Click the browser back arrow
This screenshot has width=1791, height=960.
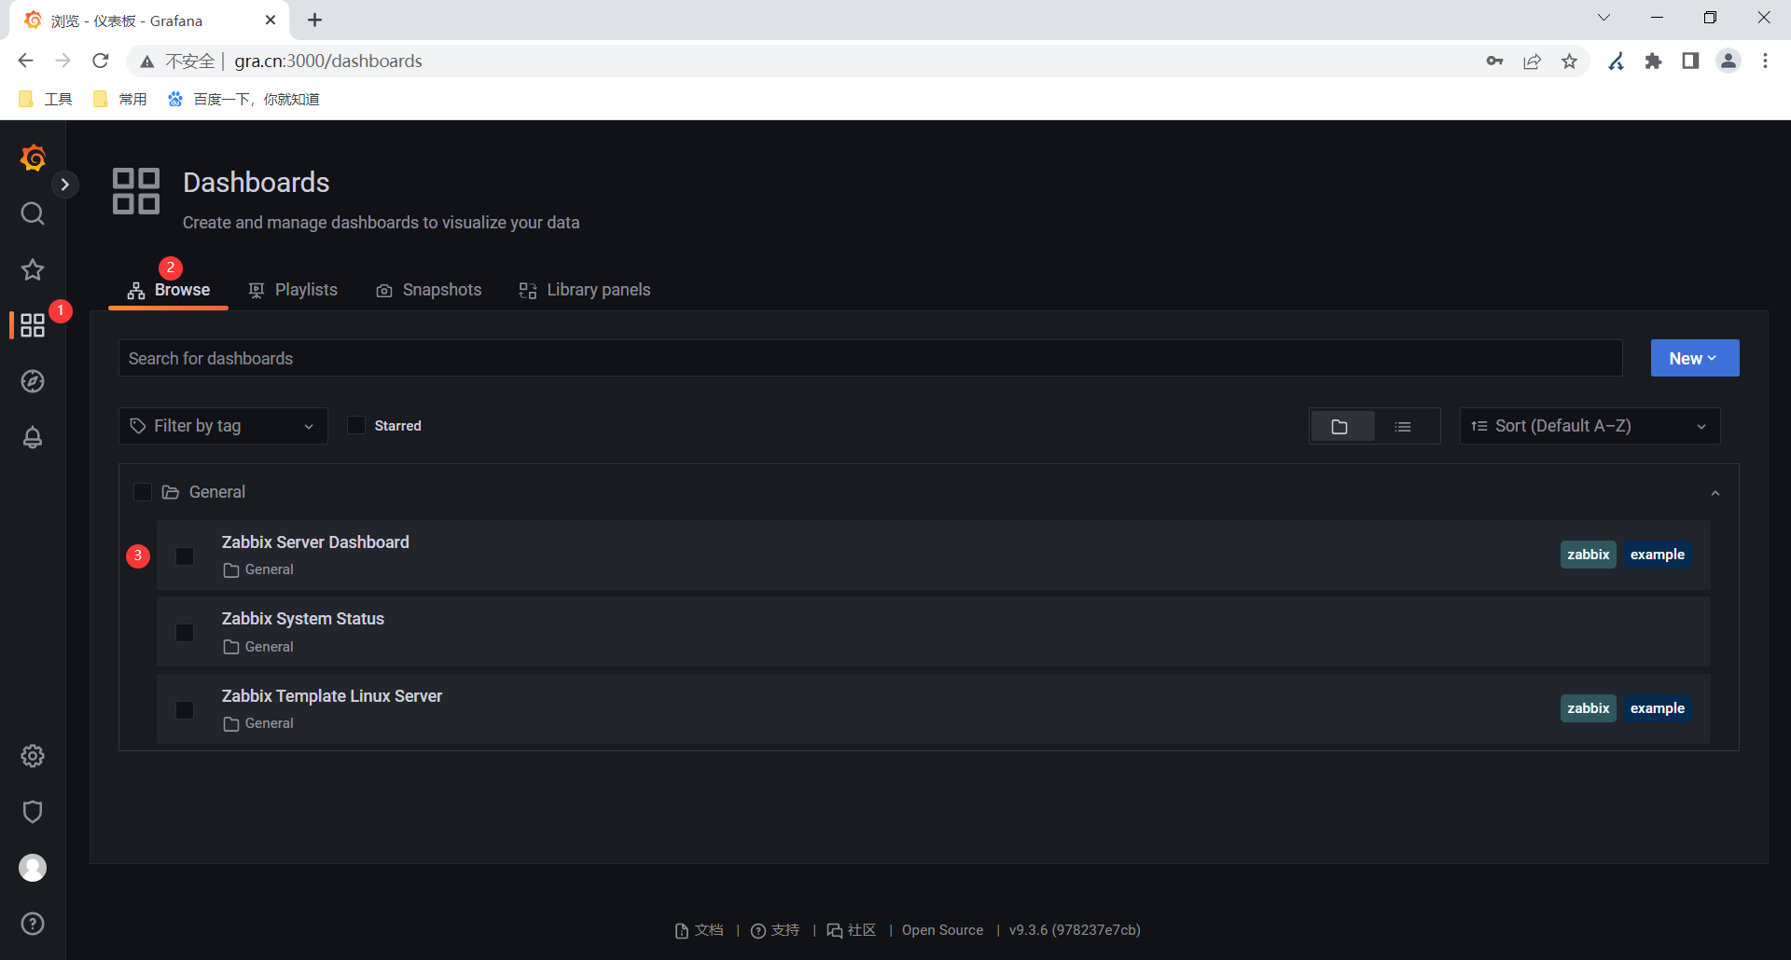tap(25, 61)
